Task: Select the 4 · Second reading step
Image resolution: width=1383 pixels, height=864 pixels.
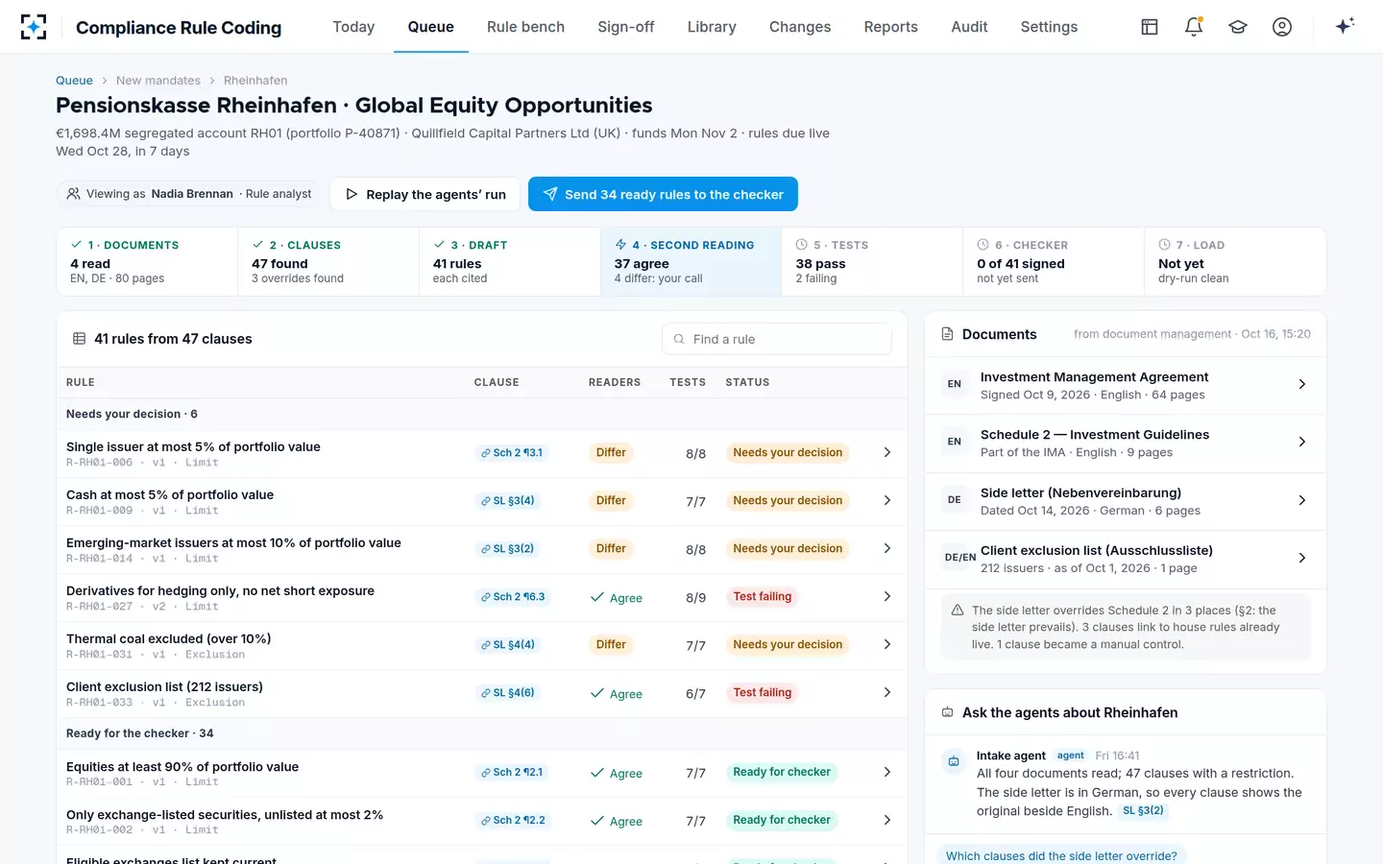Action: pyautogui.click(x=691, y=261)
